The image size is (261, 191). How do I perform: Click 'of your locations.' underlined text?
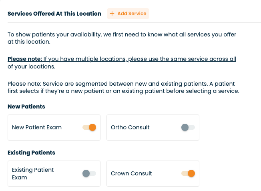tap(31, 67)
